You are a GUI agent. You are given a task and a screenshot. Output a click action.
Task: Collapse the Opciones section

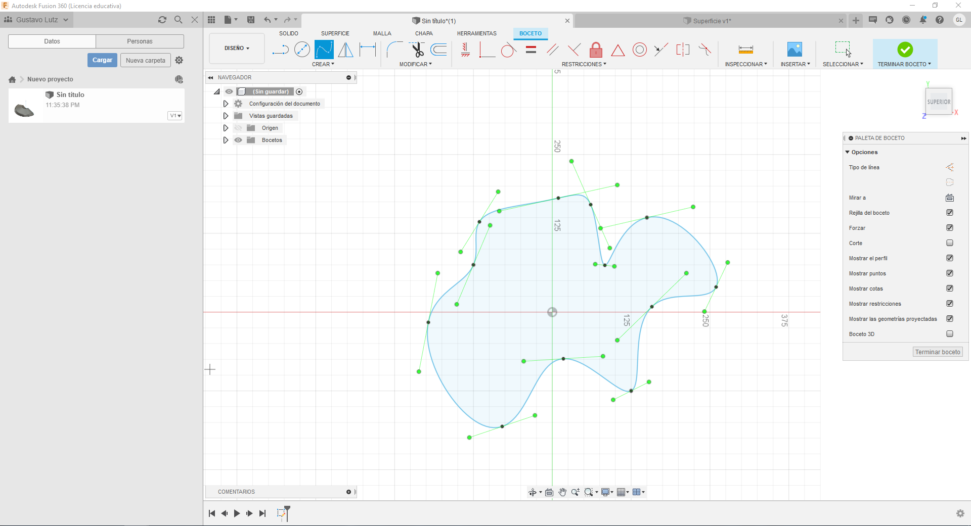848,152
